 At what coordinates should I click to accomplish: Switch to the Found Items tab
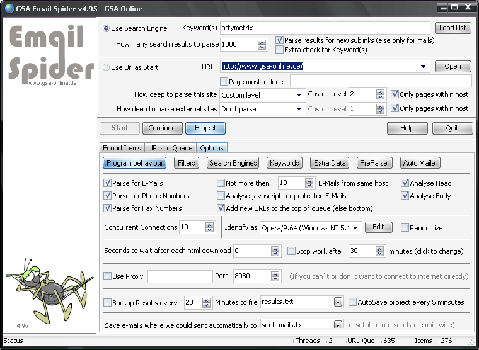pos(122,148)
